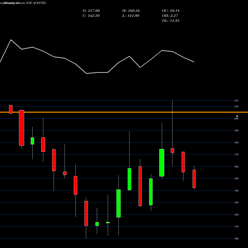Click the 210 price axis label
Screen dimensions: 248x248
click(x=236, y=107)
